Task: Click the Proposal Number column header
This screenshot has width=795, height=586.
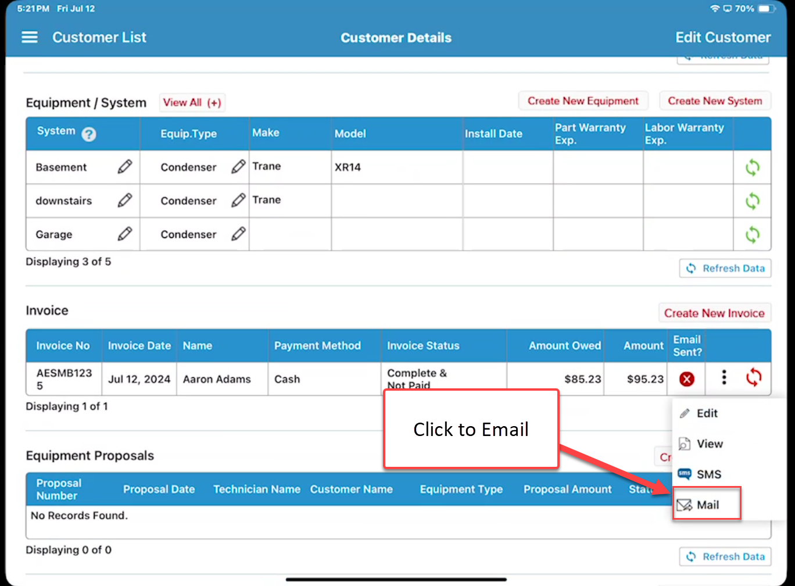Action: point(59,489)
